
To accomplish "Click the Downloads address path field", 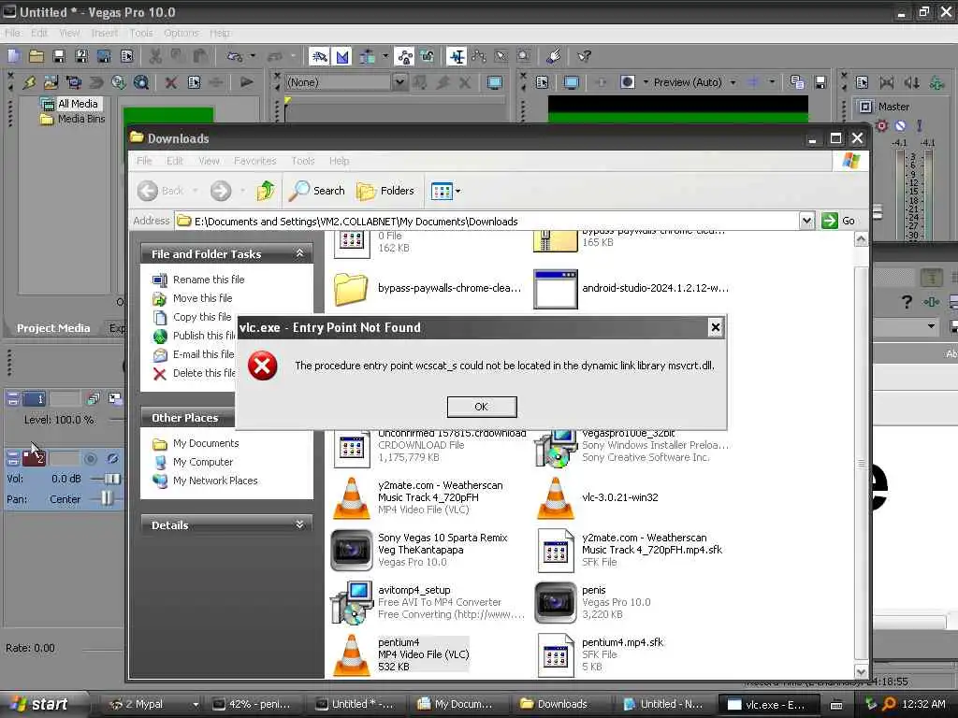I will (486, 221).
